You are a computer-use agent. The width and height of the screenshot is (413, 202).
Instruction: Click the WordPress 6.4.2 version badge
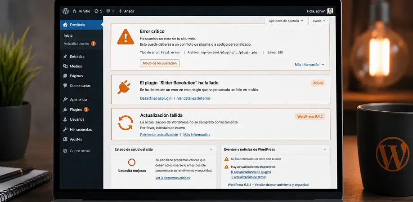[310, 116]
